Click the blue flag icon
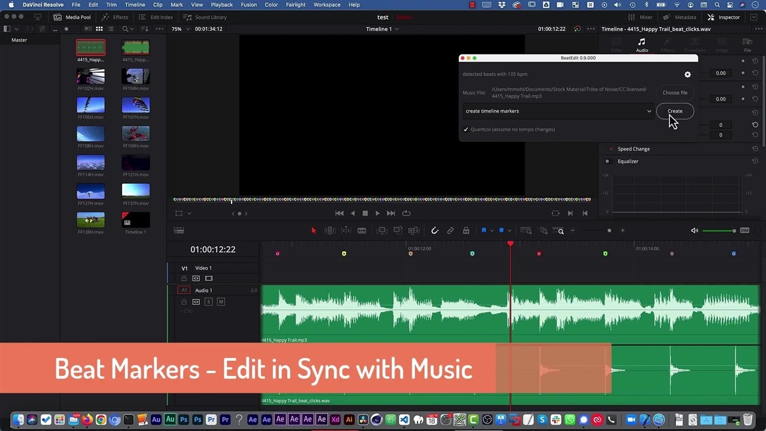Screen dimensions: 766x431 coord(484,230)
